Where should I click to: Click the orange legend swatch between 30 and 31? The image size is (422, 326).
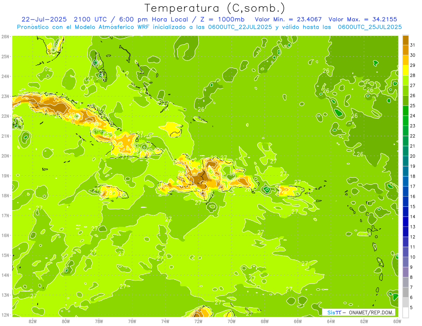coord(406,50)
